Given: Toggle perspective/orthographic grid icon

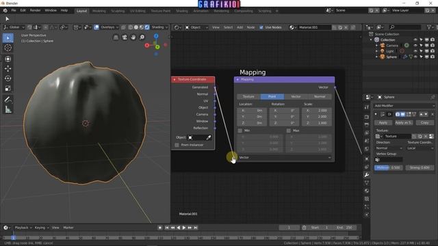Looking at the screenshot, I should point(116,38).
